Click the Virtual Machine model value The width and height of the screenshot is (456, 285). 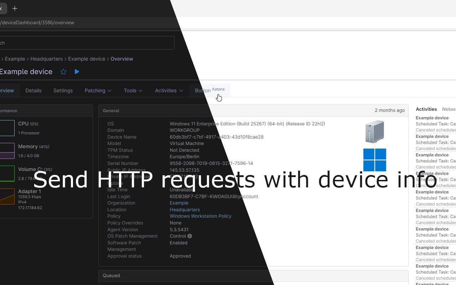[x=187, y=144]
